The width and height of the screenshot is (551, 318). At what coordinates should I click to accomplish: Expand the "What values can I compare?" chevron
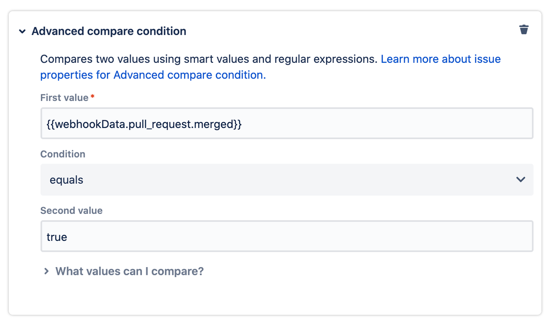(x=46, y=271)
